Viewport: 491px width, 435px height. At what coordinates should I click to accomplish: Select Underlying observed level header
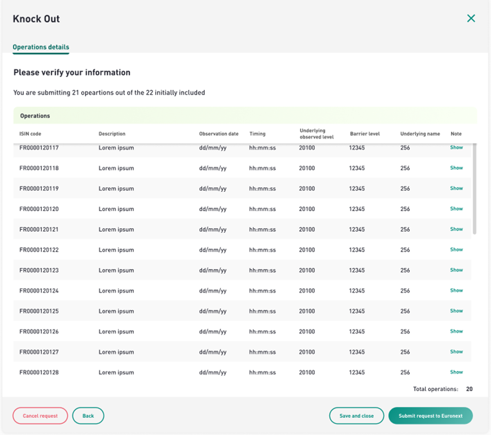coord(316,134)
